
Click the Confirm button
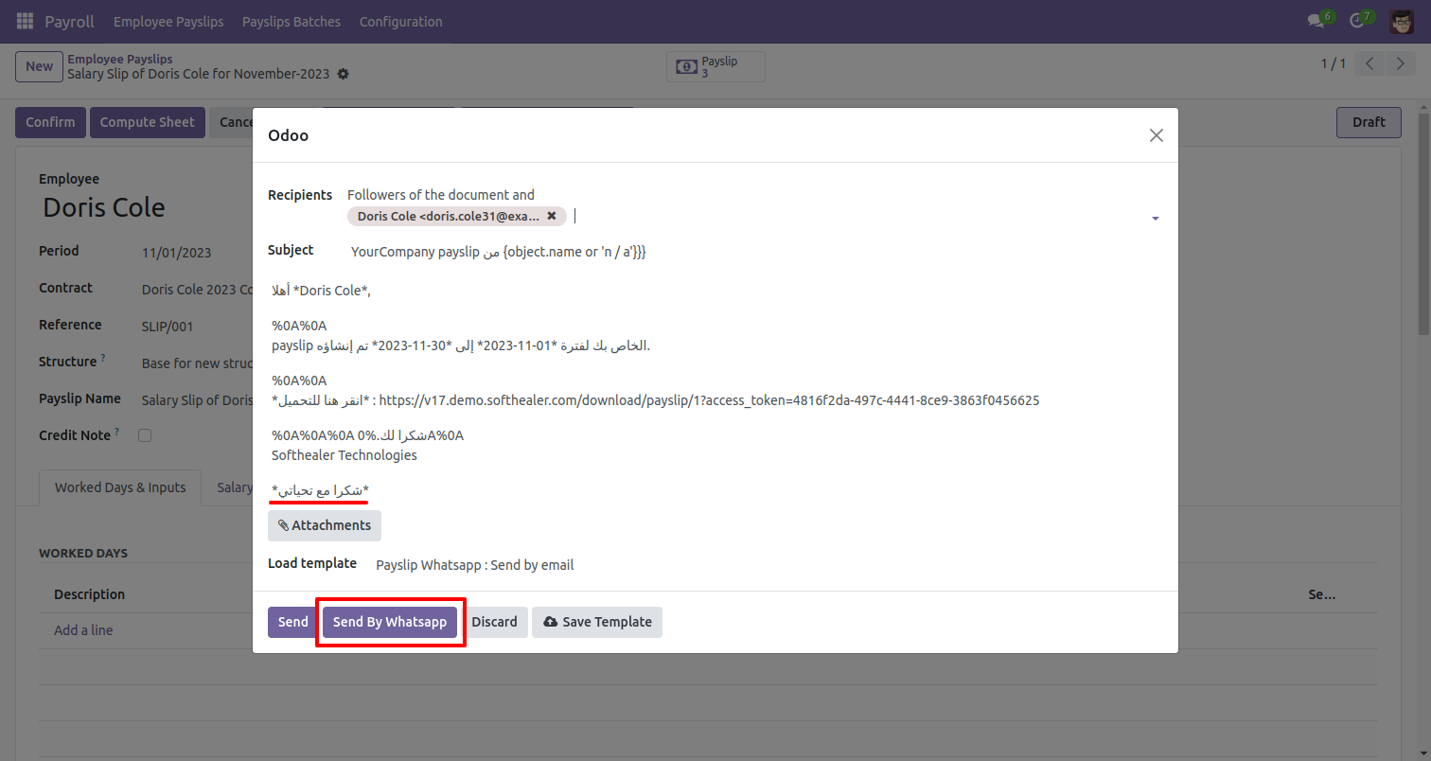pos(50,122)
